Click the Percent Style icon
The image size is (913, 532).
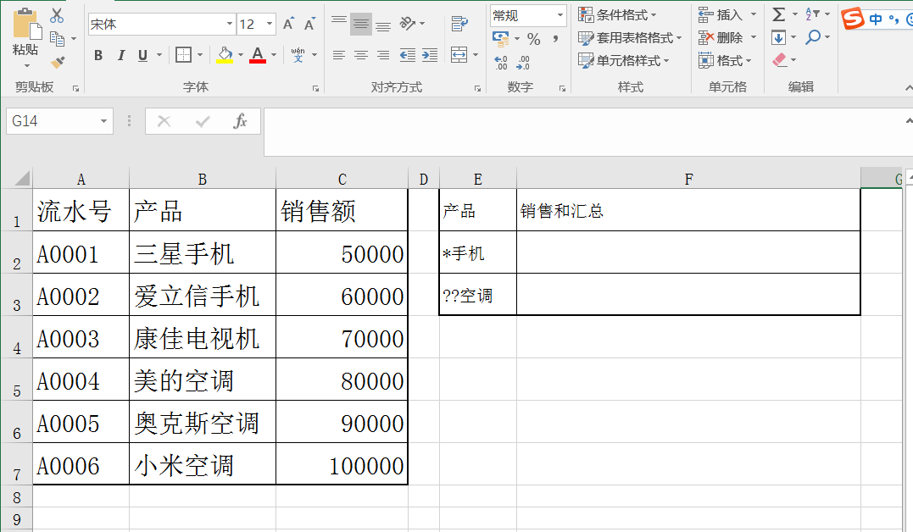pyautogui.click(x=533, y=39)
